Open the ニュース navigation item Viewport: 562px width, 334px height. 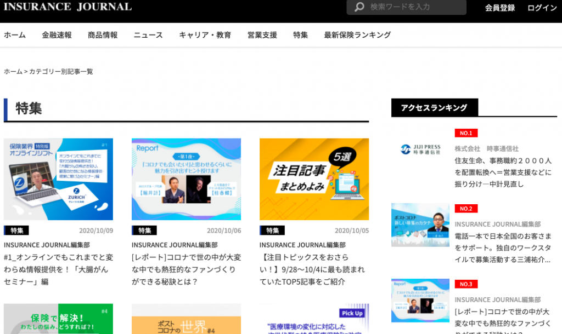coord(148,35)
